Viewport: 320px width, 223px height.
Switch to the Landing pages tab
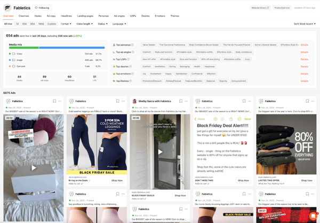pos(85,16)
